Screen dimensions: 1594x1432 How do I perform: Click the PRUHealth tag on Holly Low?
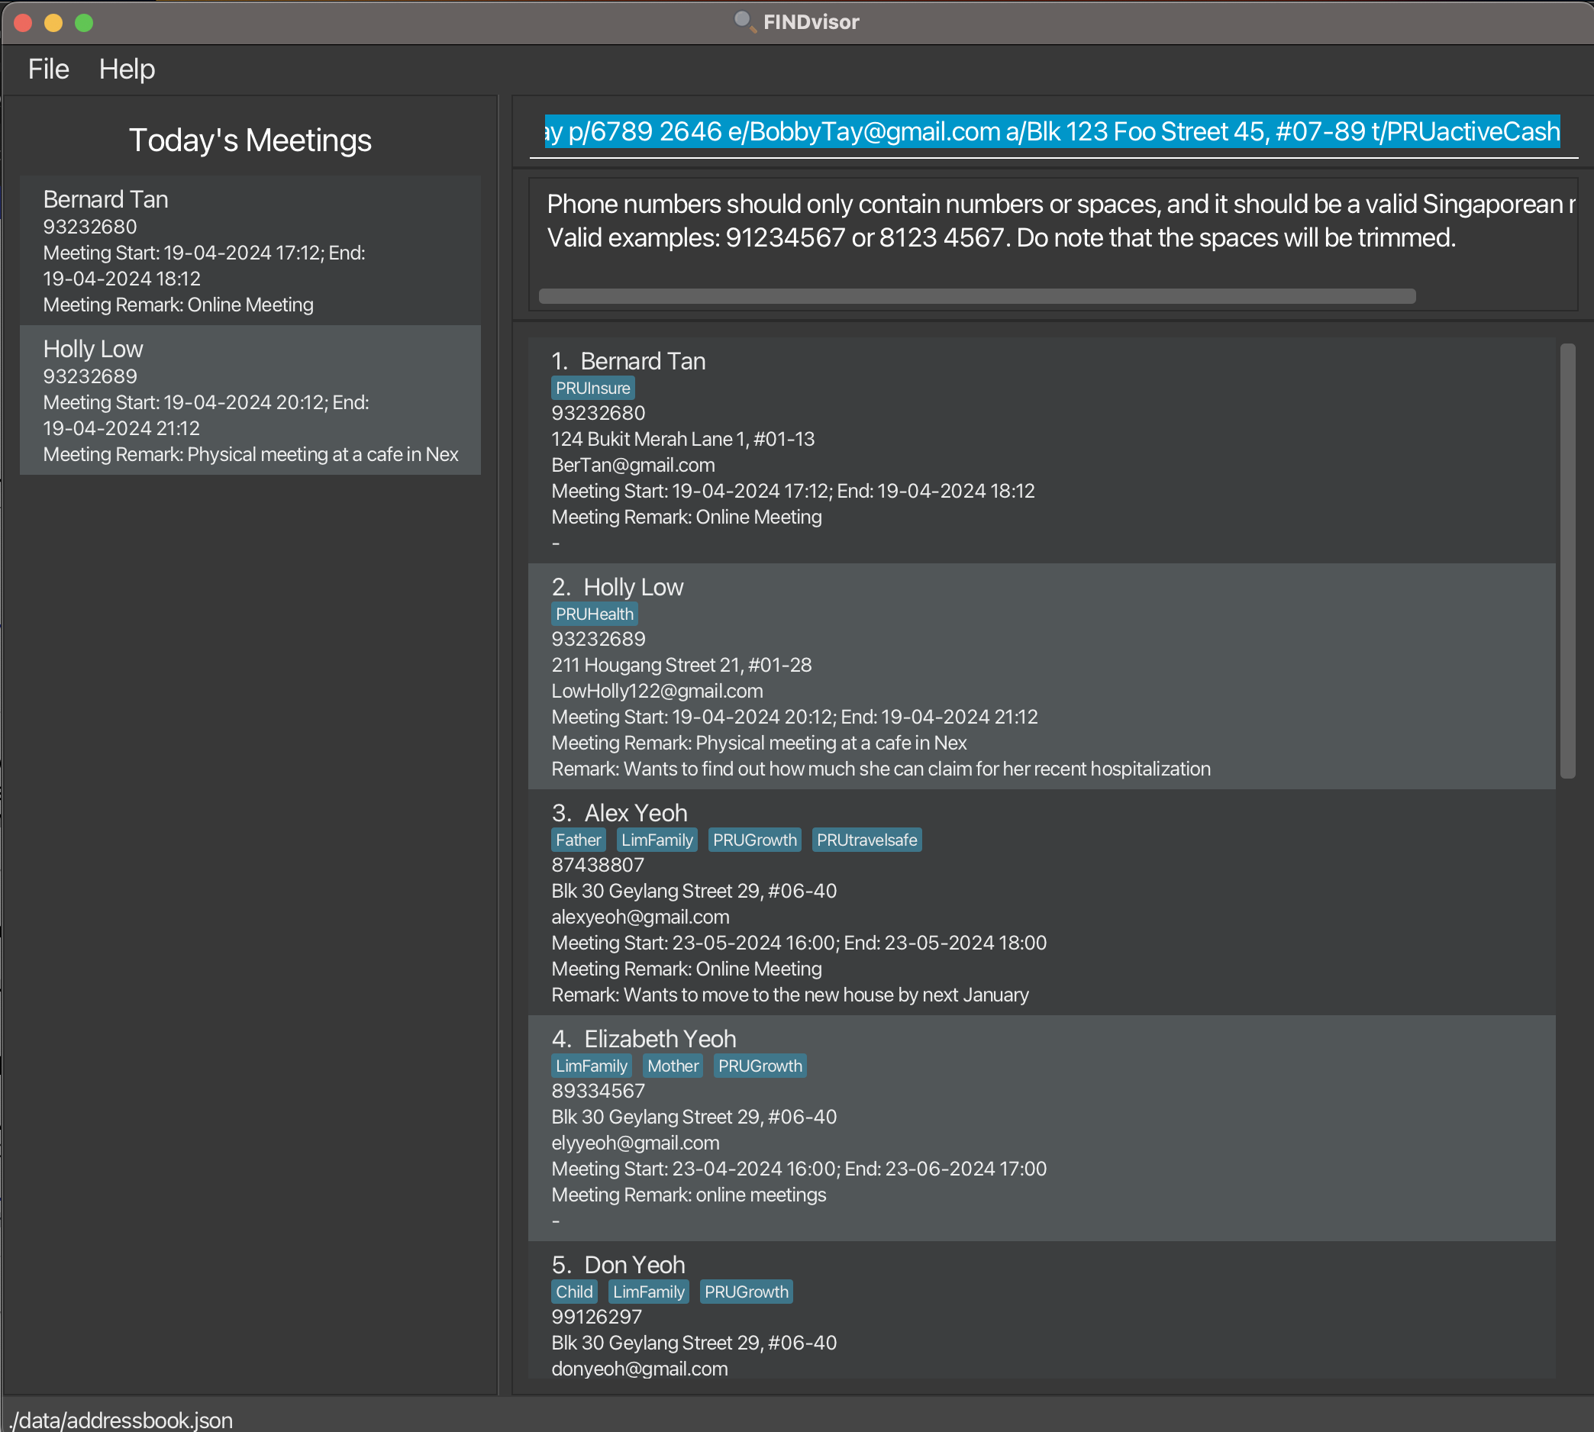pos(594,614)
